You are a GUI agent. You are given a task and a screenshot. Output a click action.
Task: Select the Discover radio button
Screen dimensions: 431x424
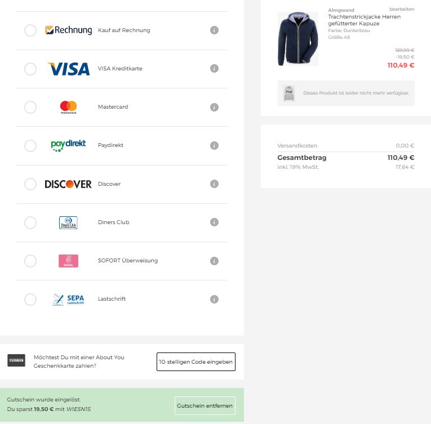[30, 184]
